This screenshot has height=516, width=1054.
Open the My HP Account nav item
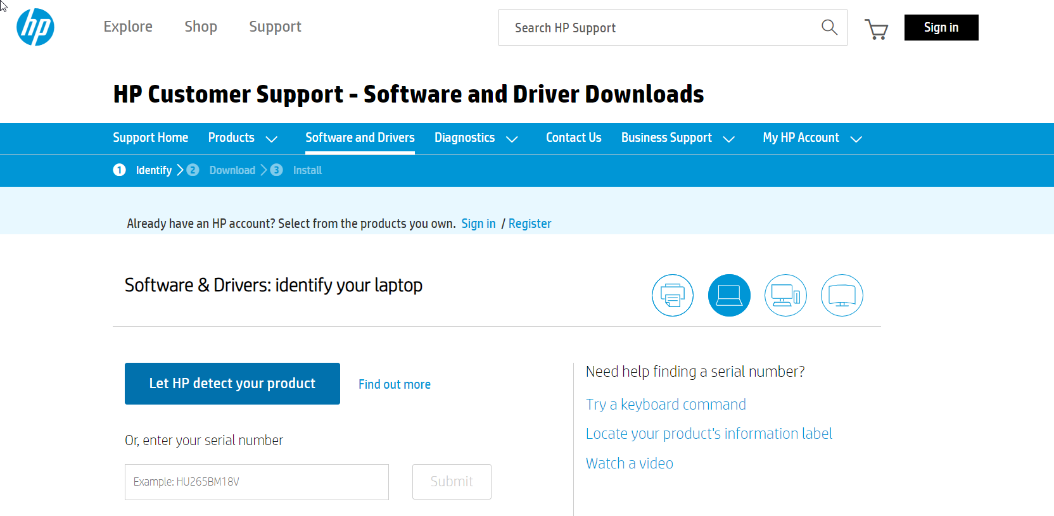coord(801,137)
